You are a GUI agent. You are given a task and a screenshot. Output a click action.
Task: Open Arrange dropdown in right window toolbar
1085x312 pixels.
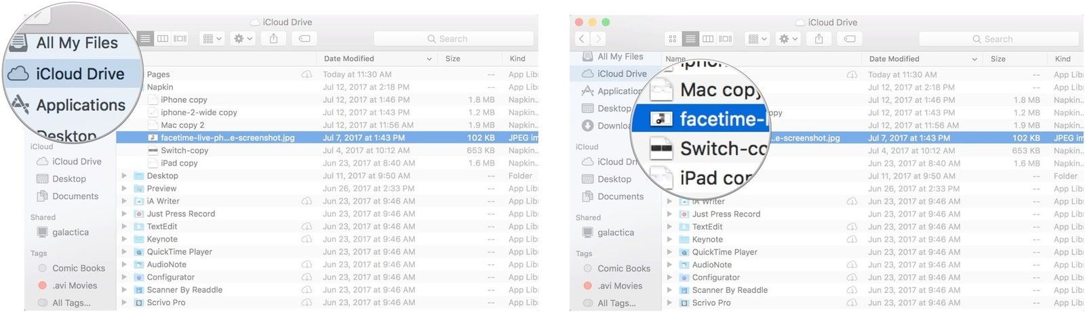[x=757, y=39]
